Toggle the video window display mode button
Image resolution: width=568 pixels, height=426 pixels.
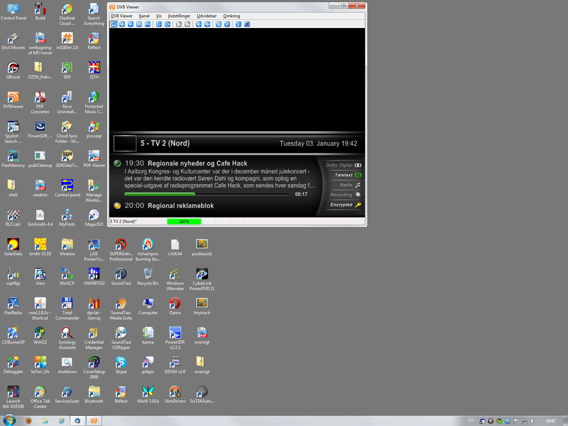[114, 24]
